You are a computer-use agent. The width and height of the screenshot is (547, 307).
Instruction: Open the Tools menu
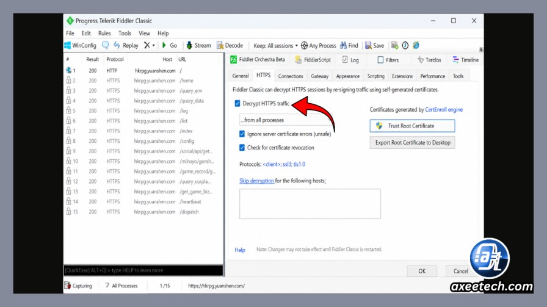click(x=125, y=33)
